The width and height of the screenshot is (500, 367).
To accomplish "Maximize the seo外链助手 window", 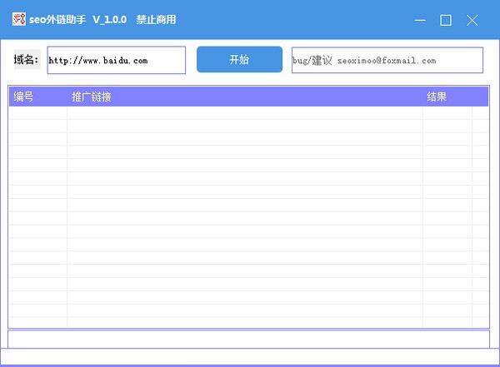I will coord(446,20).
